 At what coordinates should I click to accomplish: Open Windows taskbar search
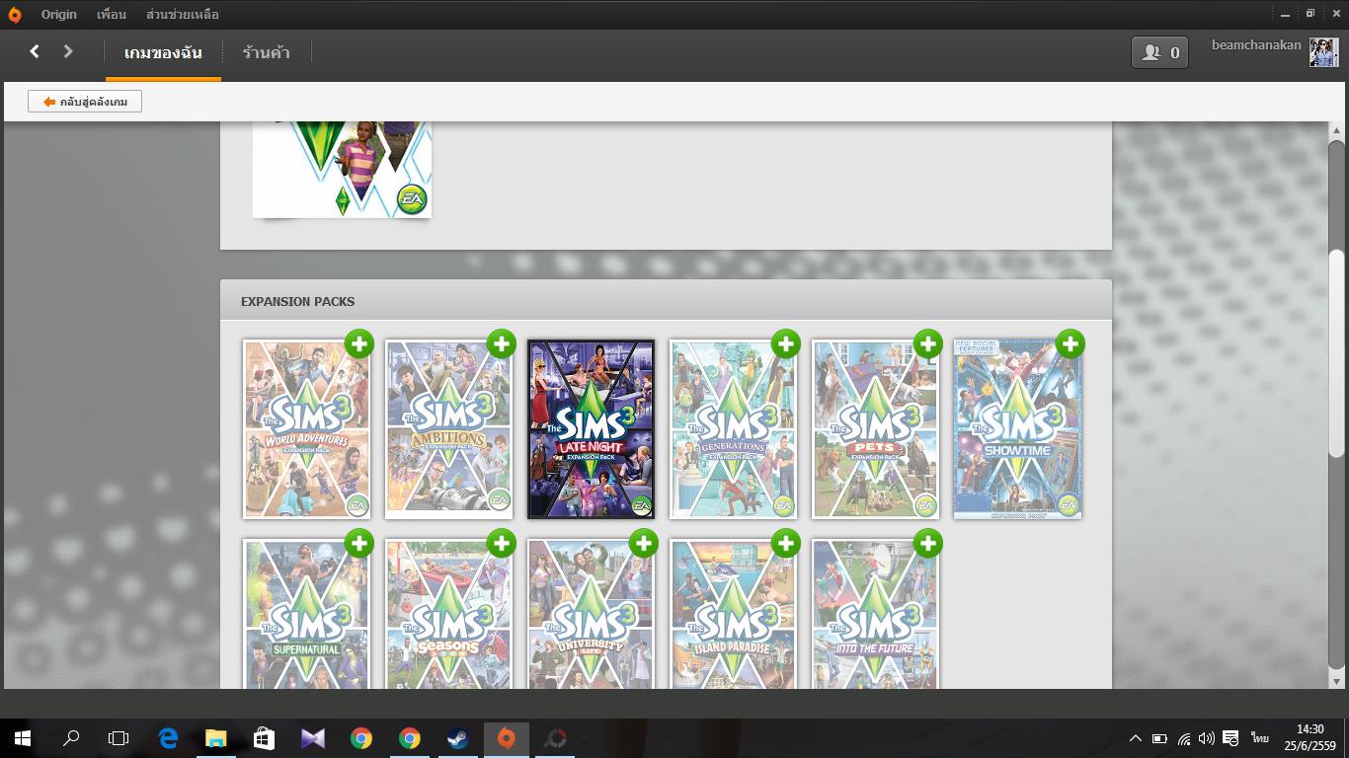(70, 738)
